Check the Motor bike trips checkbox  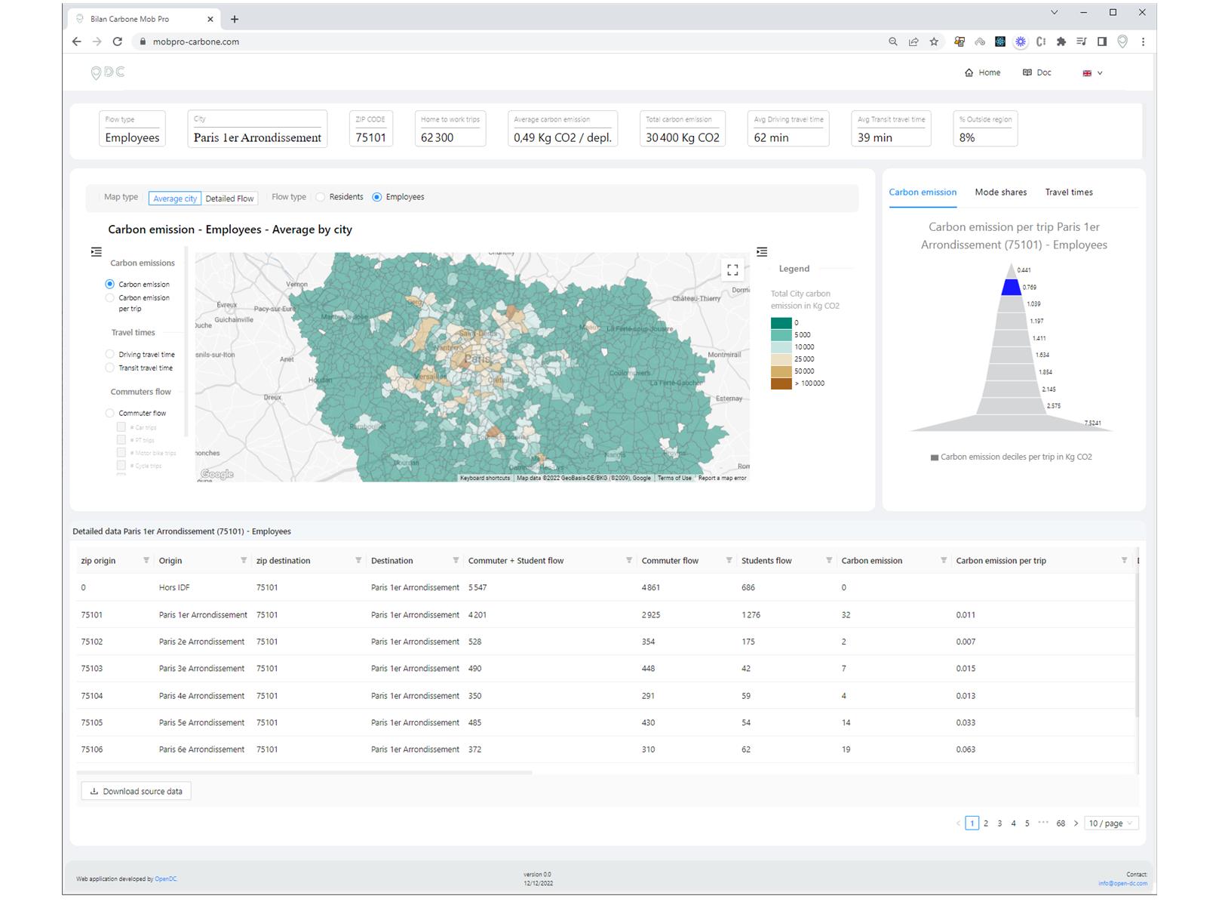tap(121, 452)
